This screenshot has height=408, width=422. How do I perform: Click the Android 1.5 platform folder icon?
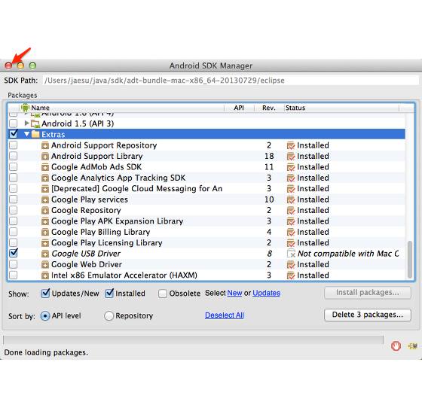[x=35, y=123]
